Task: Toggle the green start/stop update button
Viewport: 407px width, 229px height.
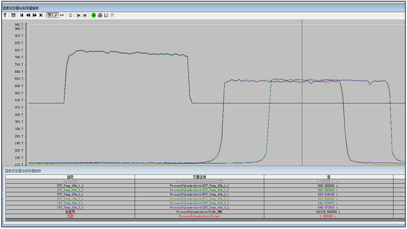Action: (x=94, y=15)
